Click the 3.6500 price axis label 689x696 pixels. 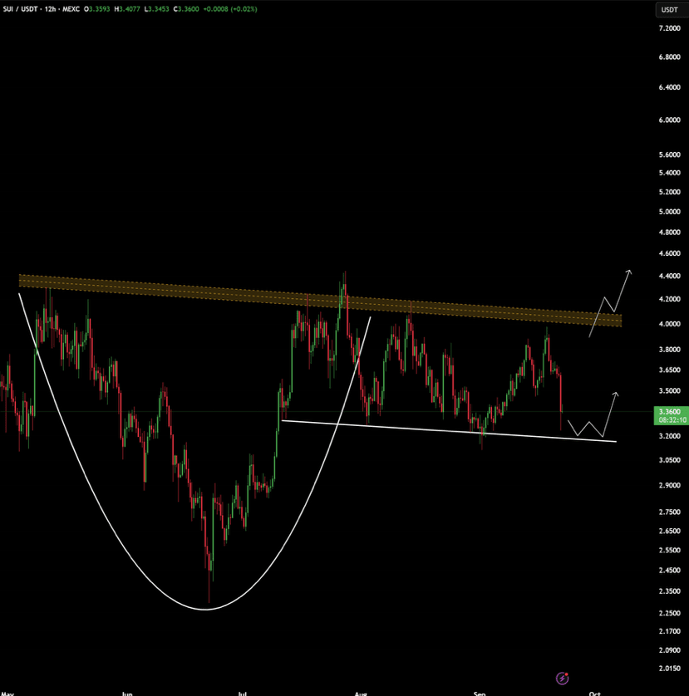tap(669, 370)
